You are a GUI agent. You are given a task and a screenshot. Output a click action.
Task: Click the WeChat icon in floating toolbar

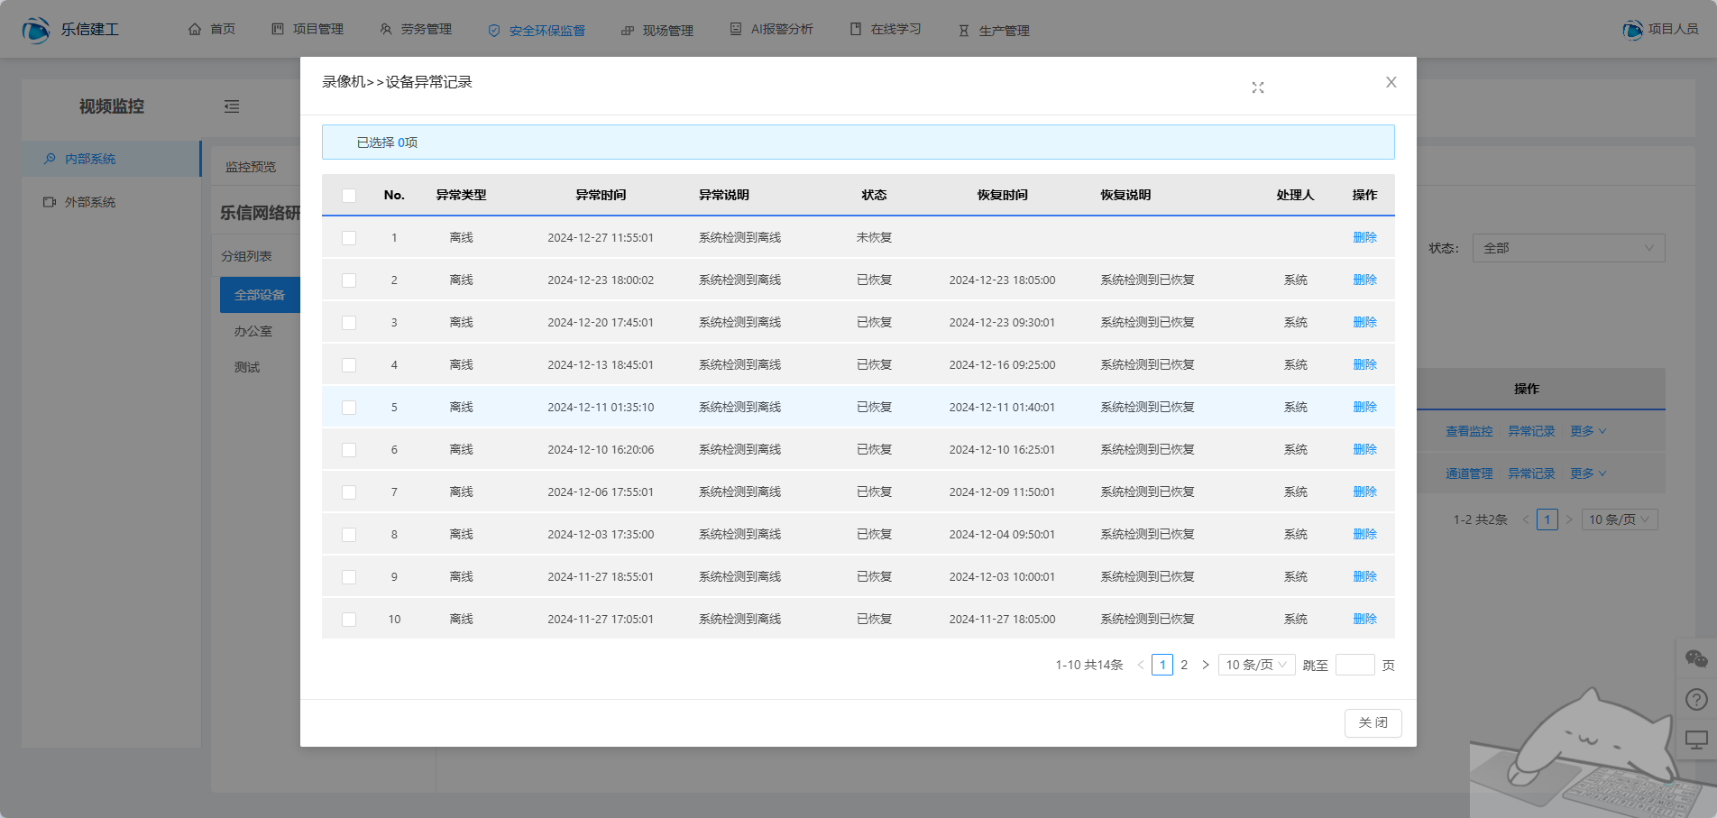(1696, 659)
